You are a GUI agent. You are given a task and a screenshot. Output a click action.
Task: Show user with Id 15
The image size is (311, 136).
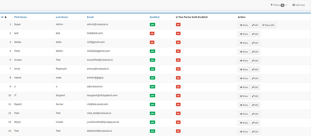[244, 132]
